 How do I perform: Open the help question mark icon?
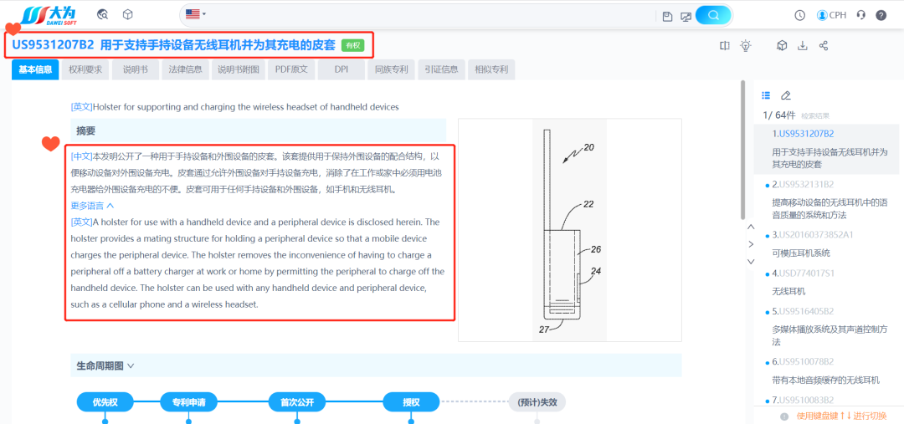881,15
